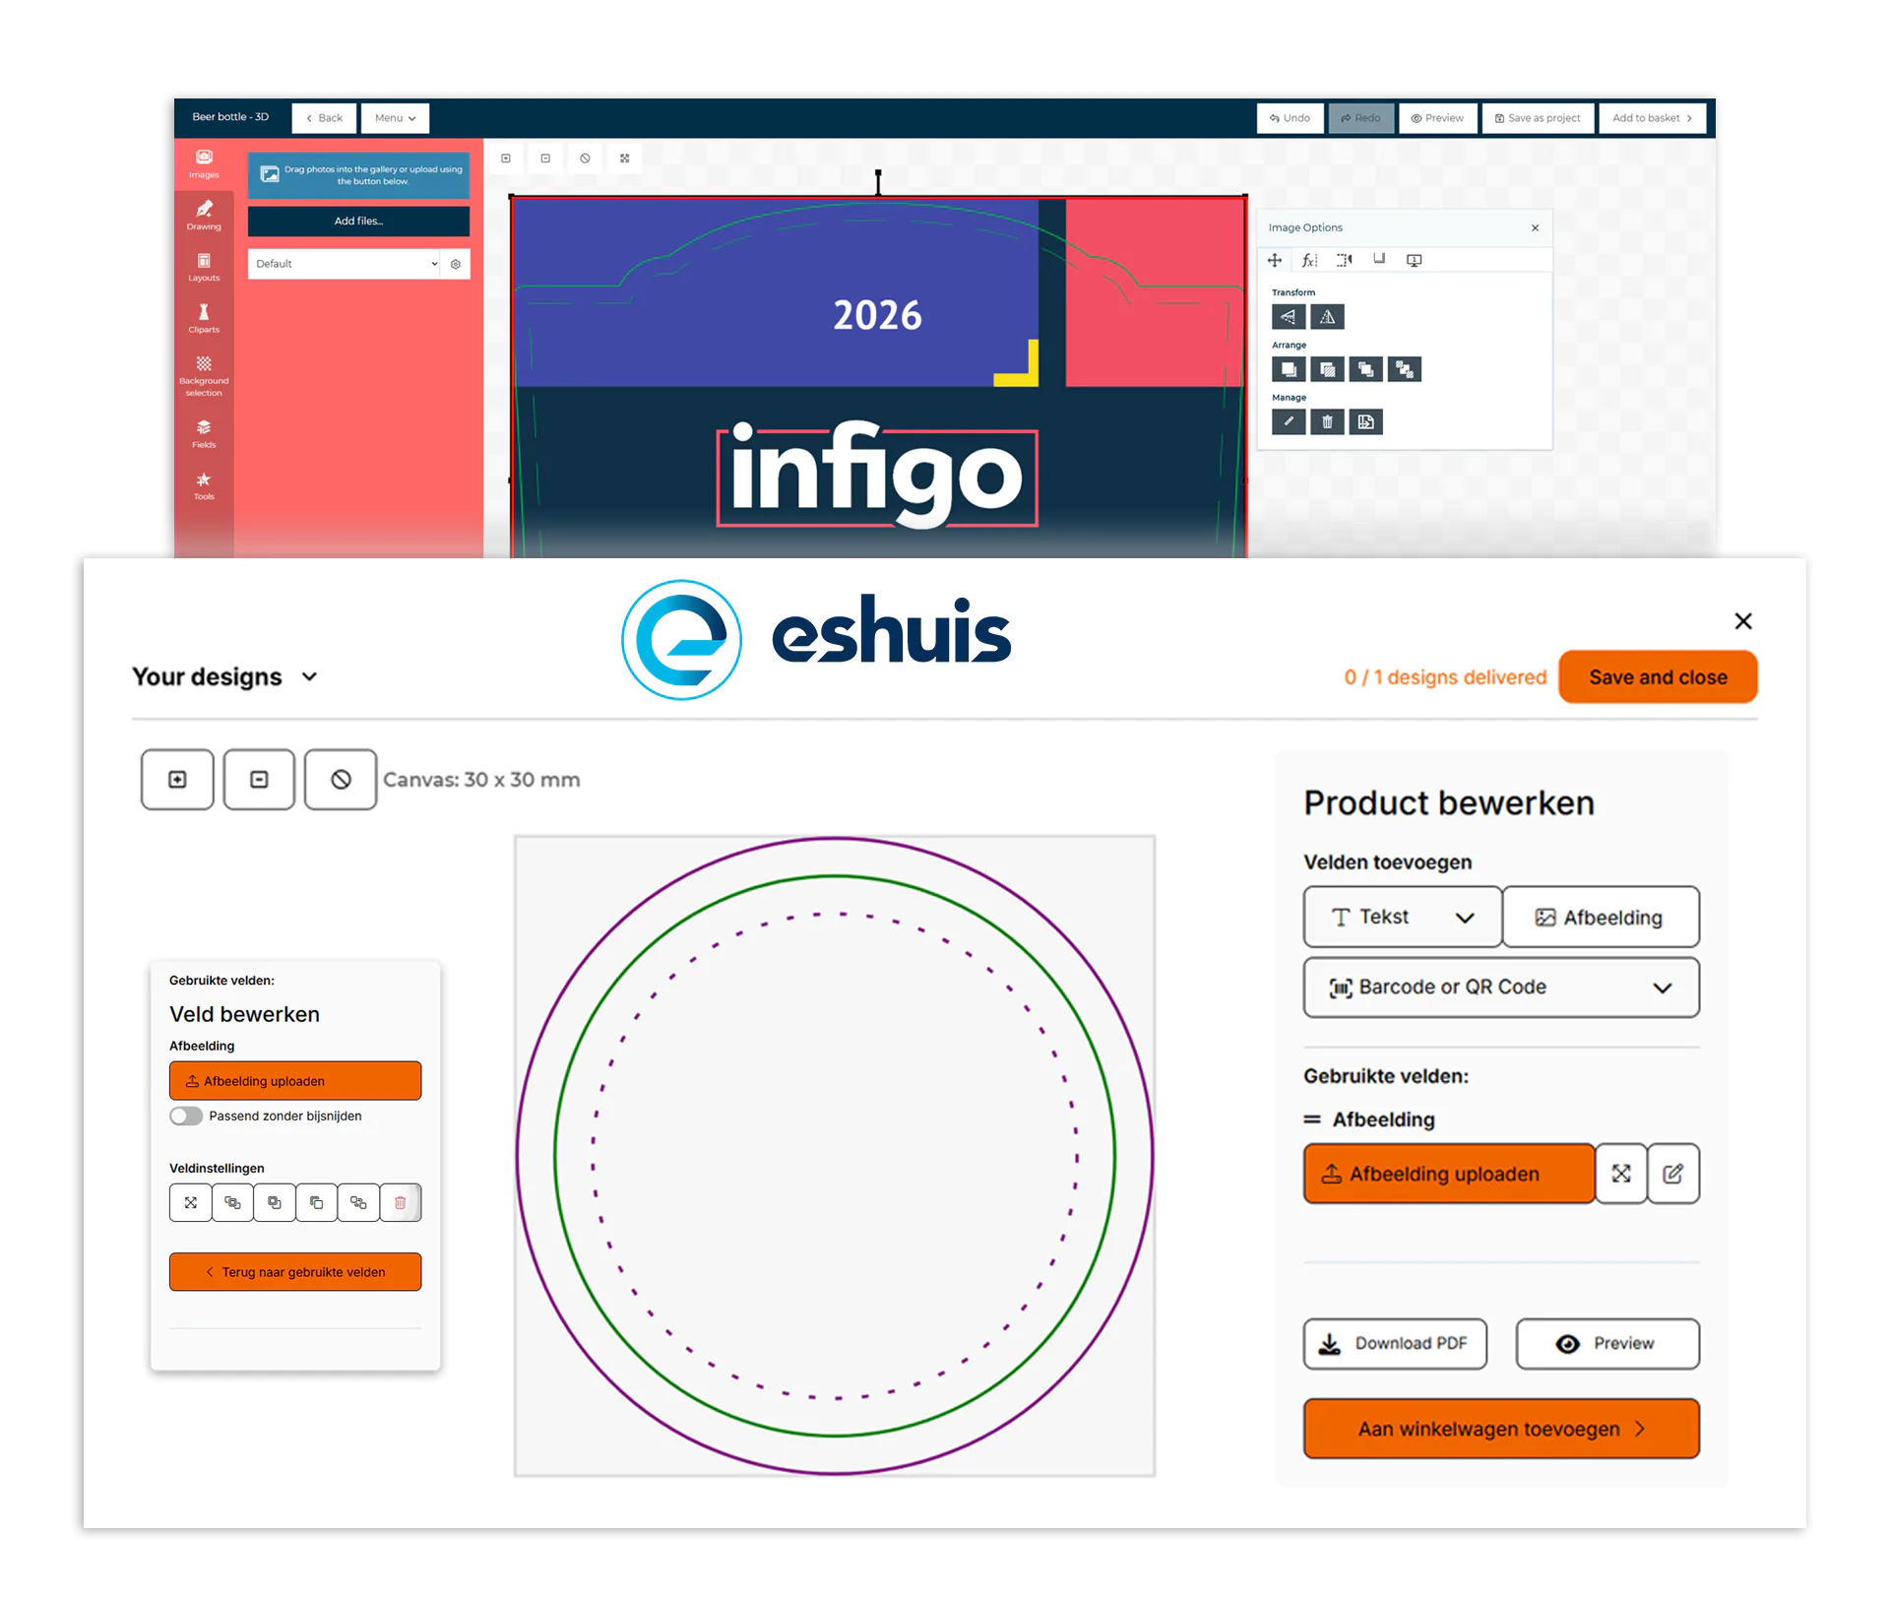Click Save and close button
The height and width of the screenshot is (1597, 1890).
coord(1658,677)
